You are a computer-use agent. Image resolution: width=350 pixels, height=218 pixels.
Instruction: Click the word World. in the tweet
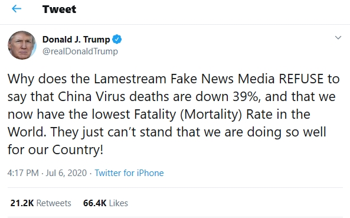point(27,132)
